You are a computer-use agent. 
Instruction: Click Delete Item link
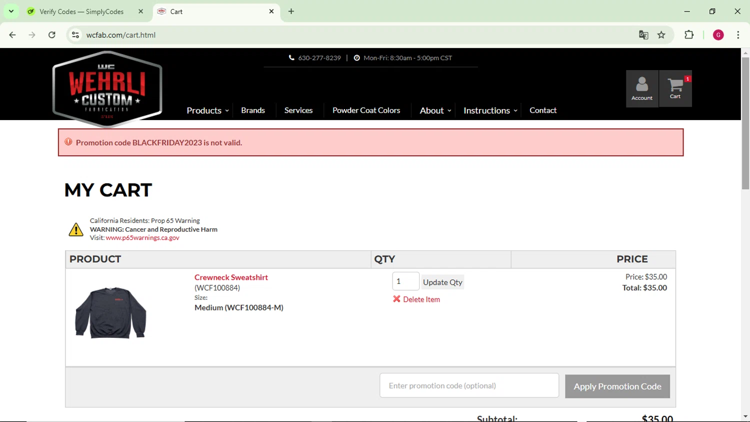[x=421, y=299]
